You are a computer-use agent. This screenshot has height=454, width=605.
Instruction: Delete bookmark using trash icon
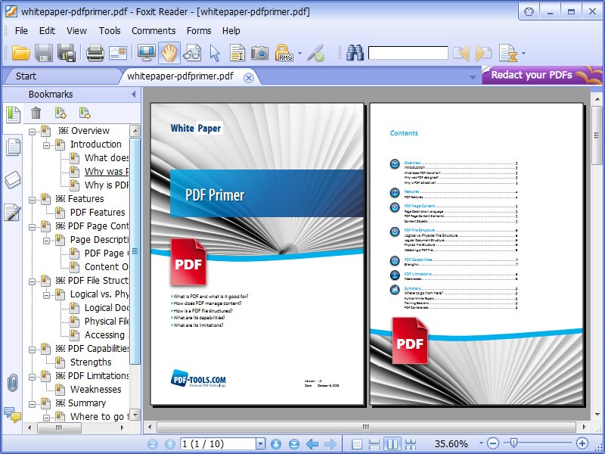coord(36,113)
